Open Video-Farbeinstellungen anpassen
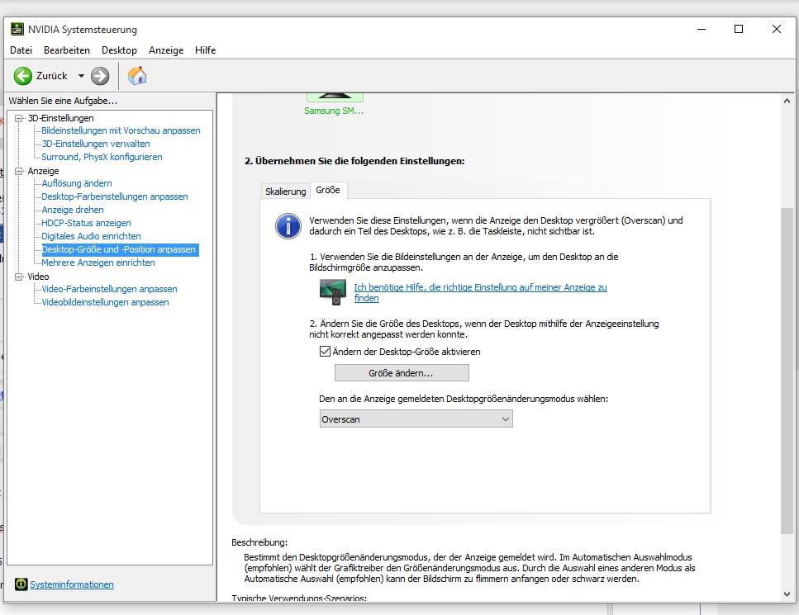The height and width of the screenshot is (615, 799). click(x=110, y=289)
